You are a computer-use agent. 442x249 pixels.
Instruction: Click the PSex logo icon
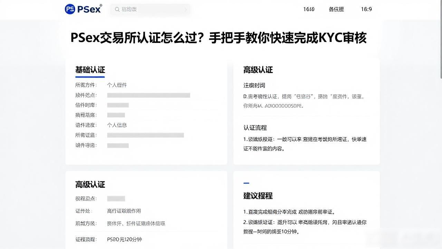click(70, 9)
